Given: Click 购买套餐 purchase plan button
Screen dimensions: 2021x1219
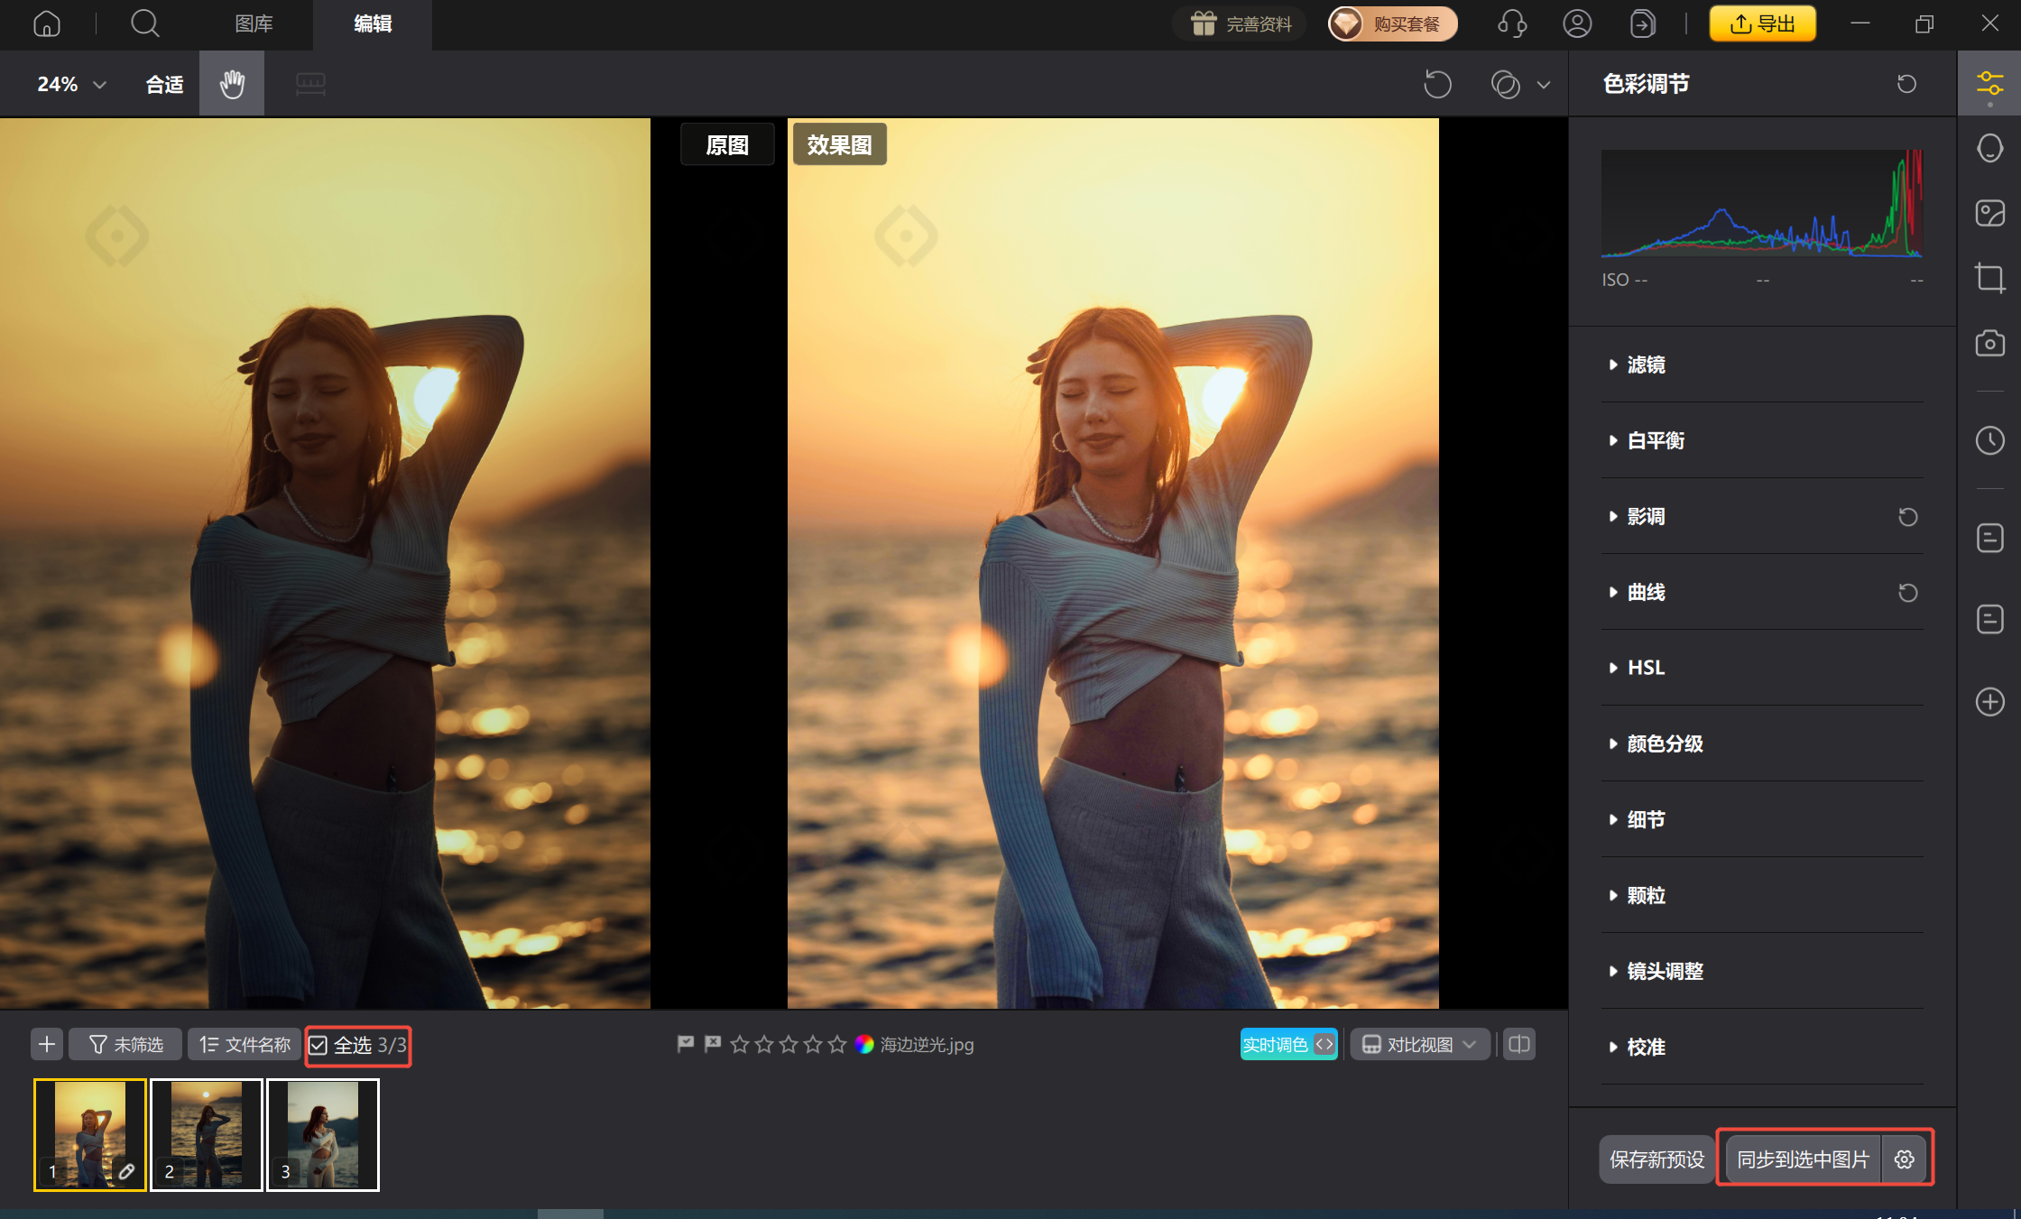Looking at the screenshot, I should tap(1393, 23).
